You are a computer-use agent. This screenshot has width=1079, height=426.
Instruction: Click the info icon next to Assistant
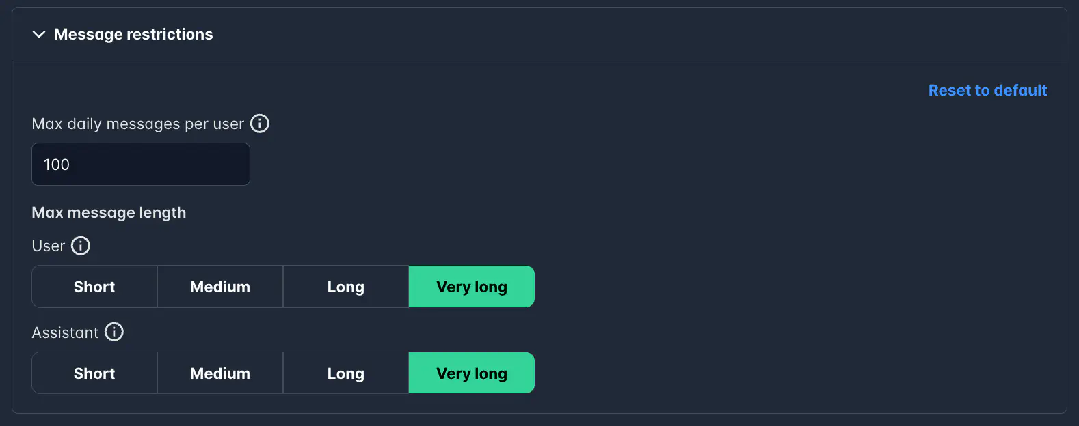[114, 332]
